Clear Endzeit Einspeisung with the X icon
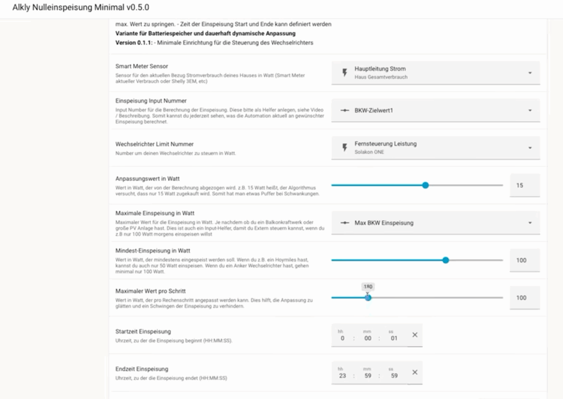This screenshot has width=563, height=399. tap(415, 372)
